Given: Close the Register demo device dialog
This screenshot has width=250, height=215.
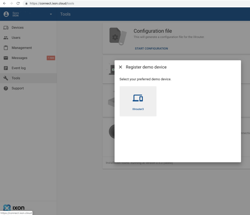Looking at the screenshot, I should click(x=120, y=67).
